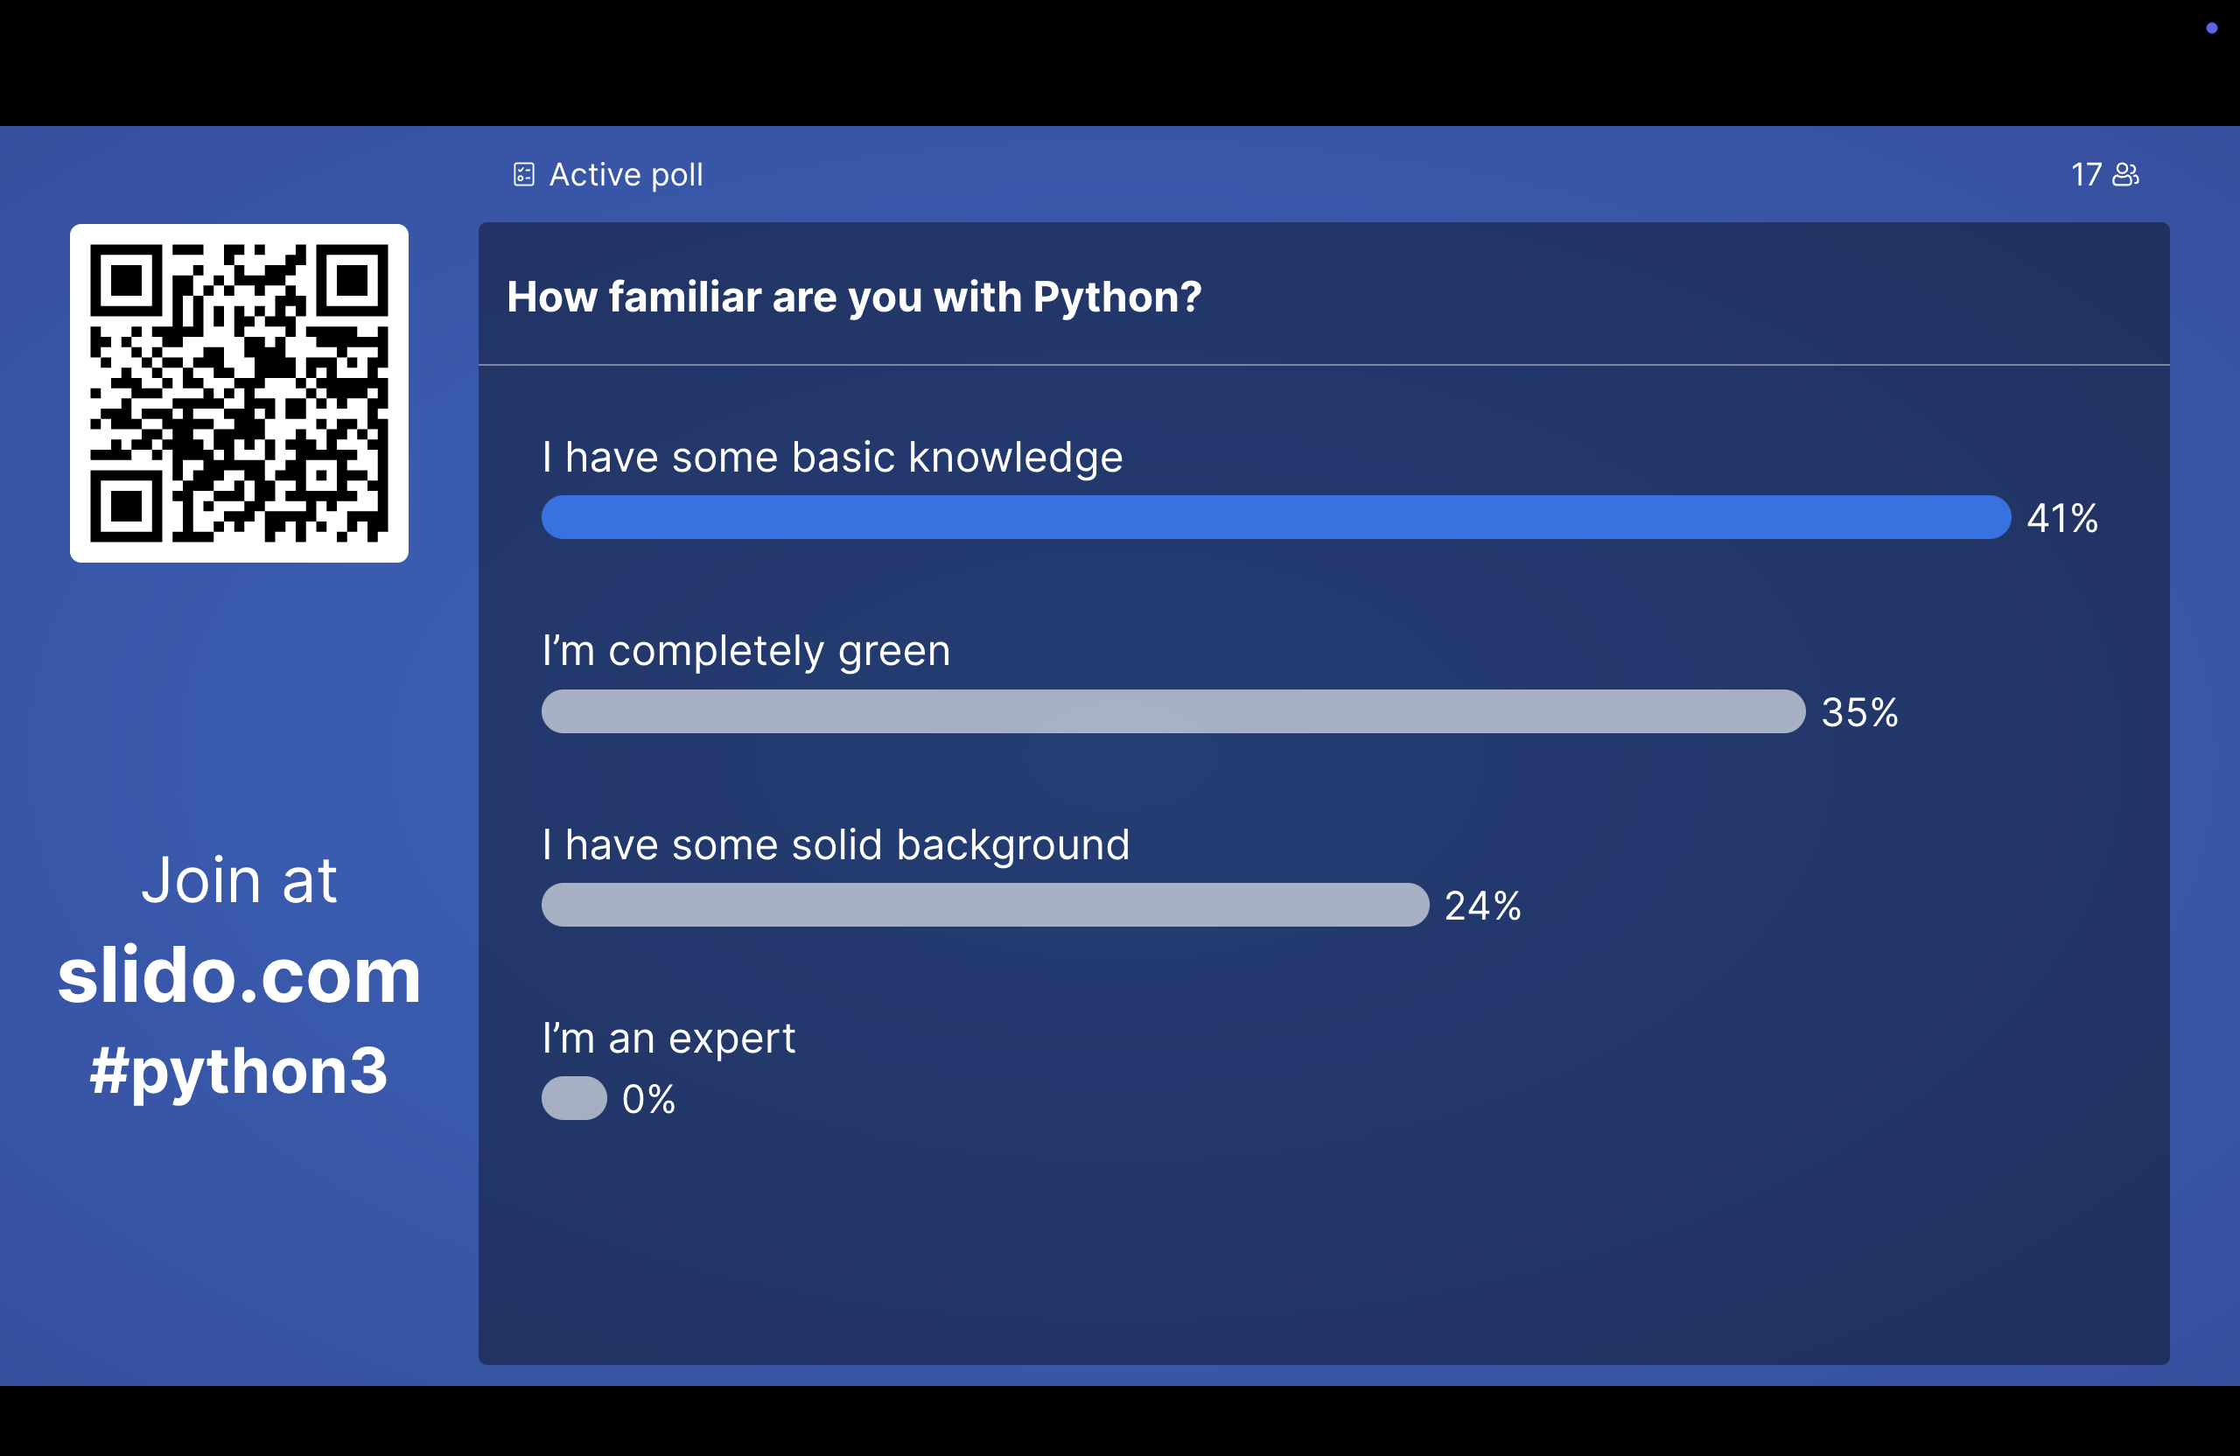The height and width of the screenshot is (1456, 2240).
Task: Click the small 0% result bar
Action: click(574, 1098)
